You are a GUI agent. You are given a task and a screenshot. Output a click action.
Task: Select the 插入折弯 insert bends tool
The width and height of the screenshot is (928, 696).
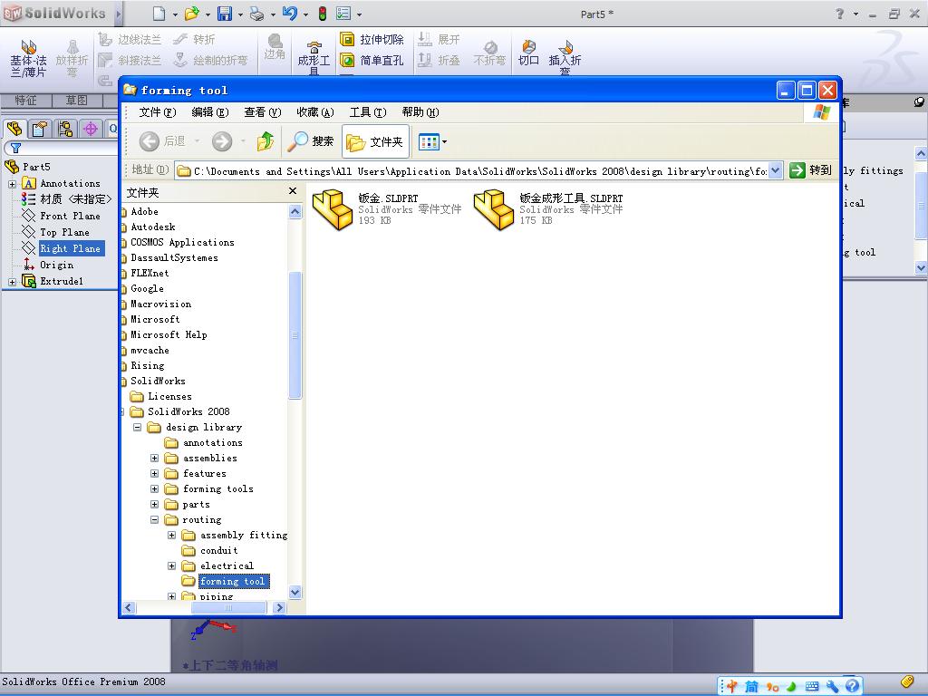tap(565, 57)
